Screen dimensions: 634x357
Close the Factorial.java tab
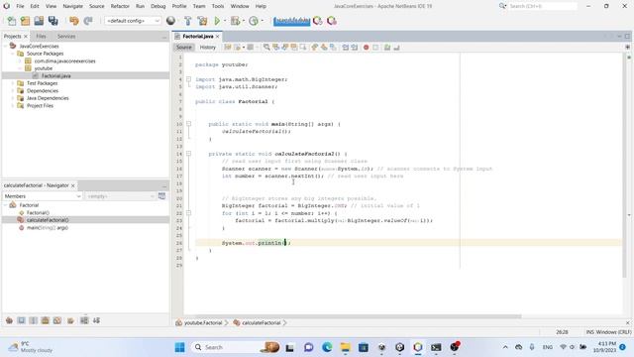coord(218,36)
